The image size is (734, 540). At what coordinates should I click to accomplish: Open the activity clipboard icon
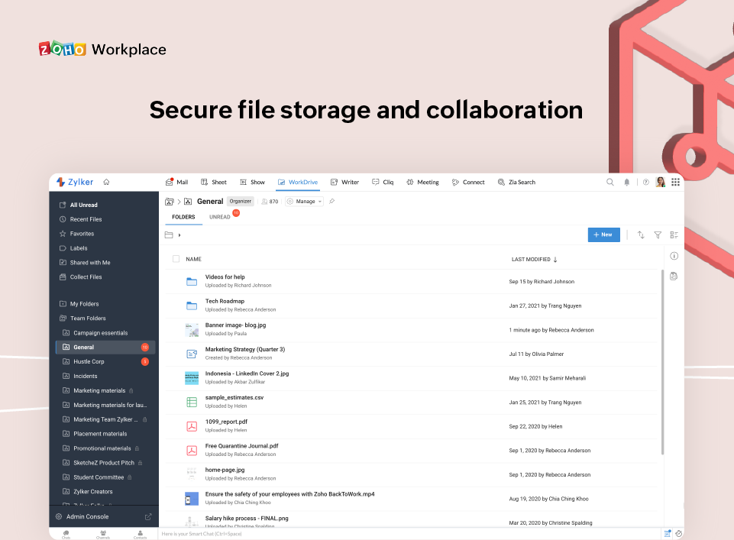point(674,276)
